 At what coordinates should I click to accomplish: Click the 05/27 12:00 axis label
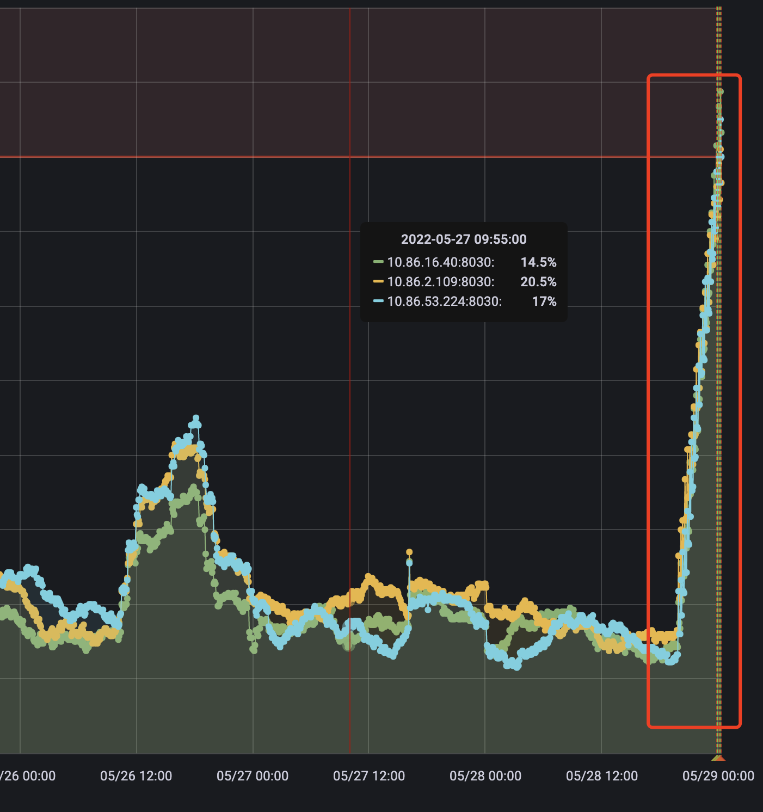coord(369,776)
